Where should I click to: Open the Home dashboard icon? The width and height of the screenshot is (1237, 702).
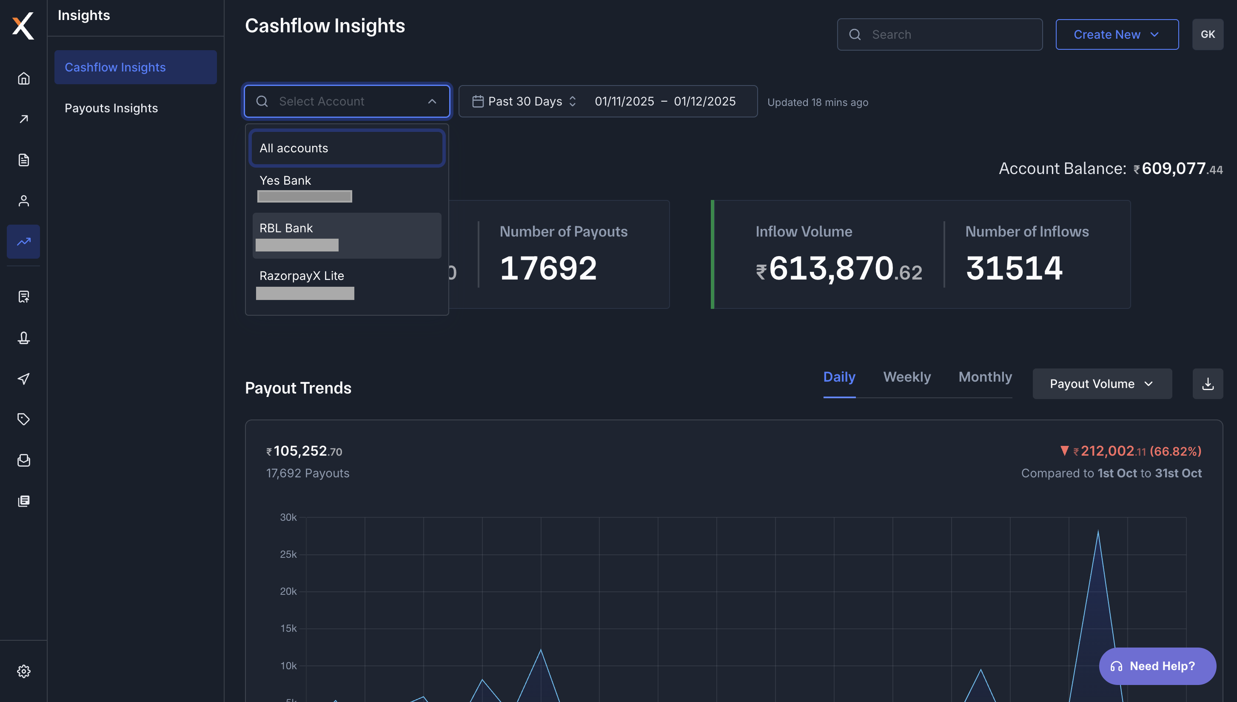tap(23, 78)
